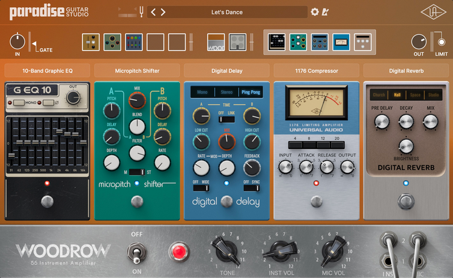453x278 pixels.
Task: Select the digital reverb pedal slot icon
Action: point(363,42)
